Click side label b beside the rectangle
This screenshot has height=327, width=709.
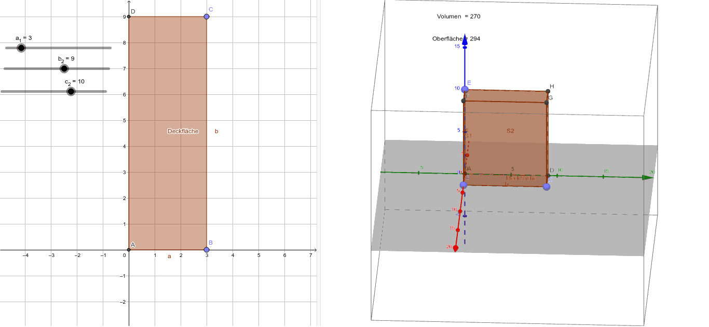(x=216, y=131)
